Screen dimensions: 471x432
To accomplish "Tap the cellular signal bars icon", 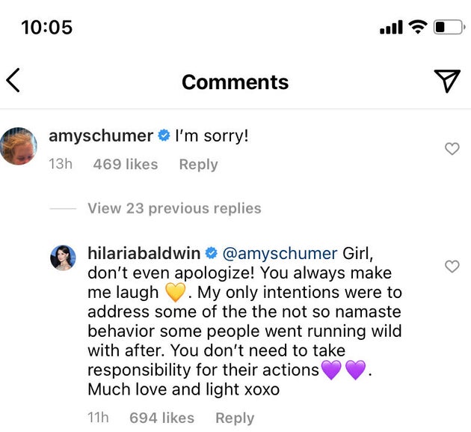I will pyautogui.click(x=391, y=28).
